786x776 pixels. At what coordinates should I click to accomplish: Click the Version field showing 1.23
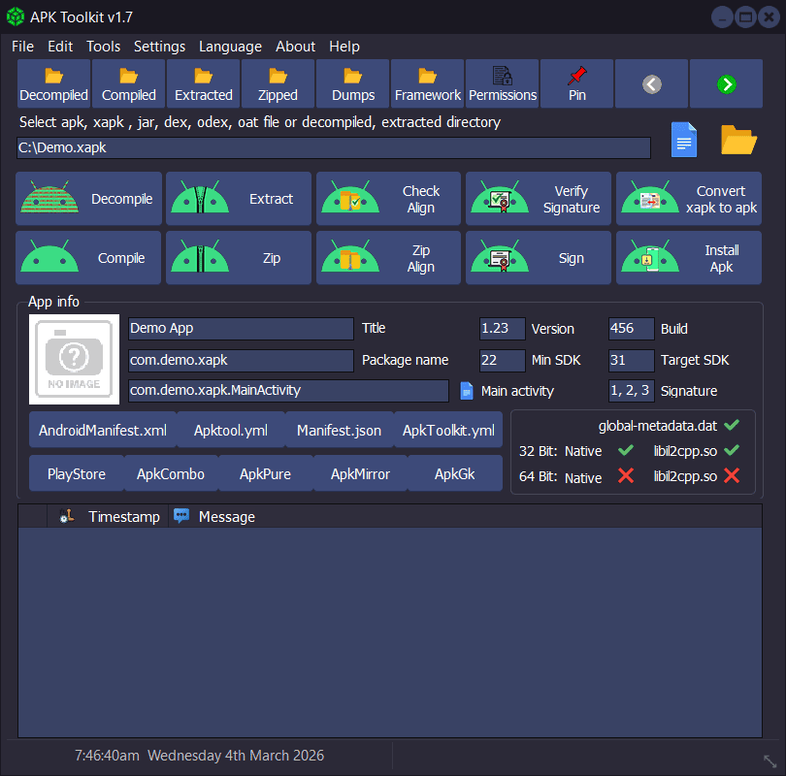(x=503, y=328)
